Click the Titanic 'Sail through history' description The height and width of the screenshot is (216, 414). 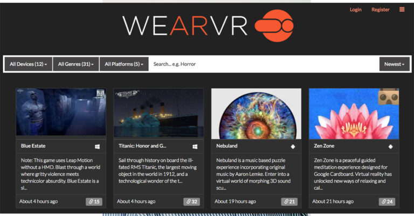click(x=158, y=171)
